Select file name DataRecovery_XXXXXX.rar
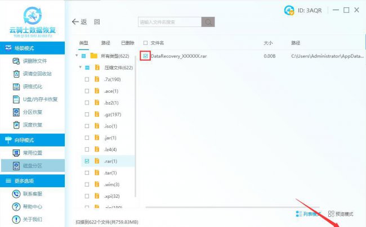 178,56
